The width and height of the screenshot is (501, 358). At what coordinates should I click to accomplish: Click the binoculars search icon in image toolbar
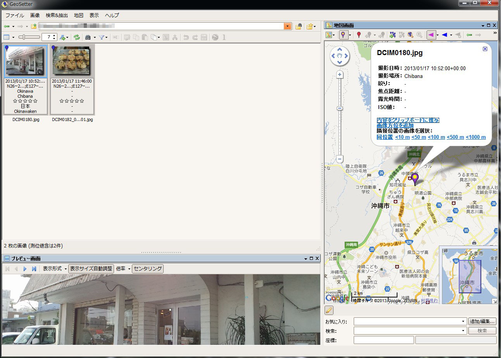click(x=88, y=37)
